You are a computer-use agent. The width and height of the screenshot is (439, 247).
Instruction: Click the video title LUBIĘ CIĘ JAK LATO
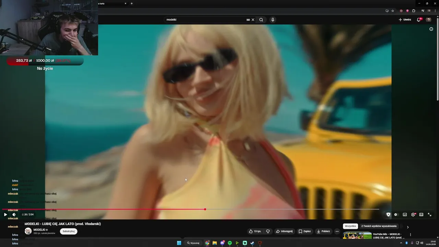(x=63, y=224)
